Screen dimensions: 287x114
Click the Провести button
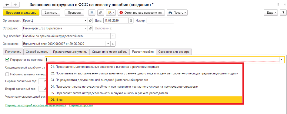point(74,13)
